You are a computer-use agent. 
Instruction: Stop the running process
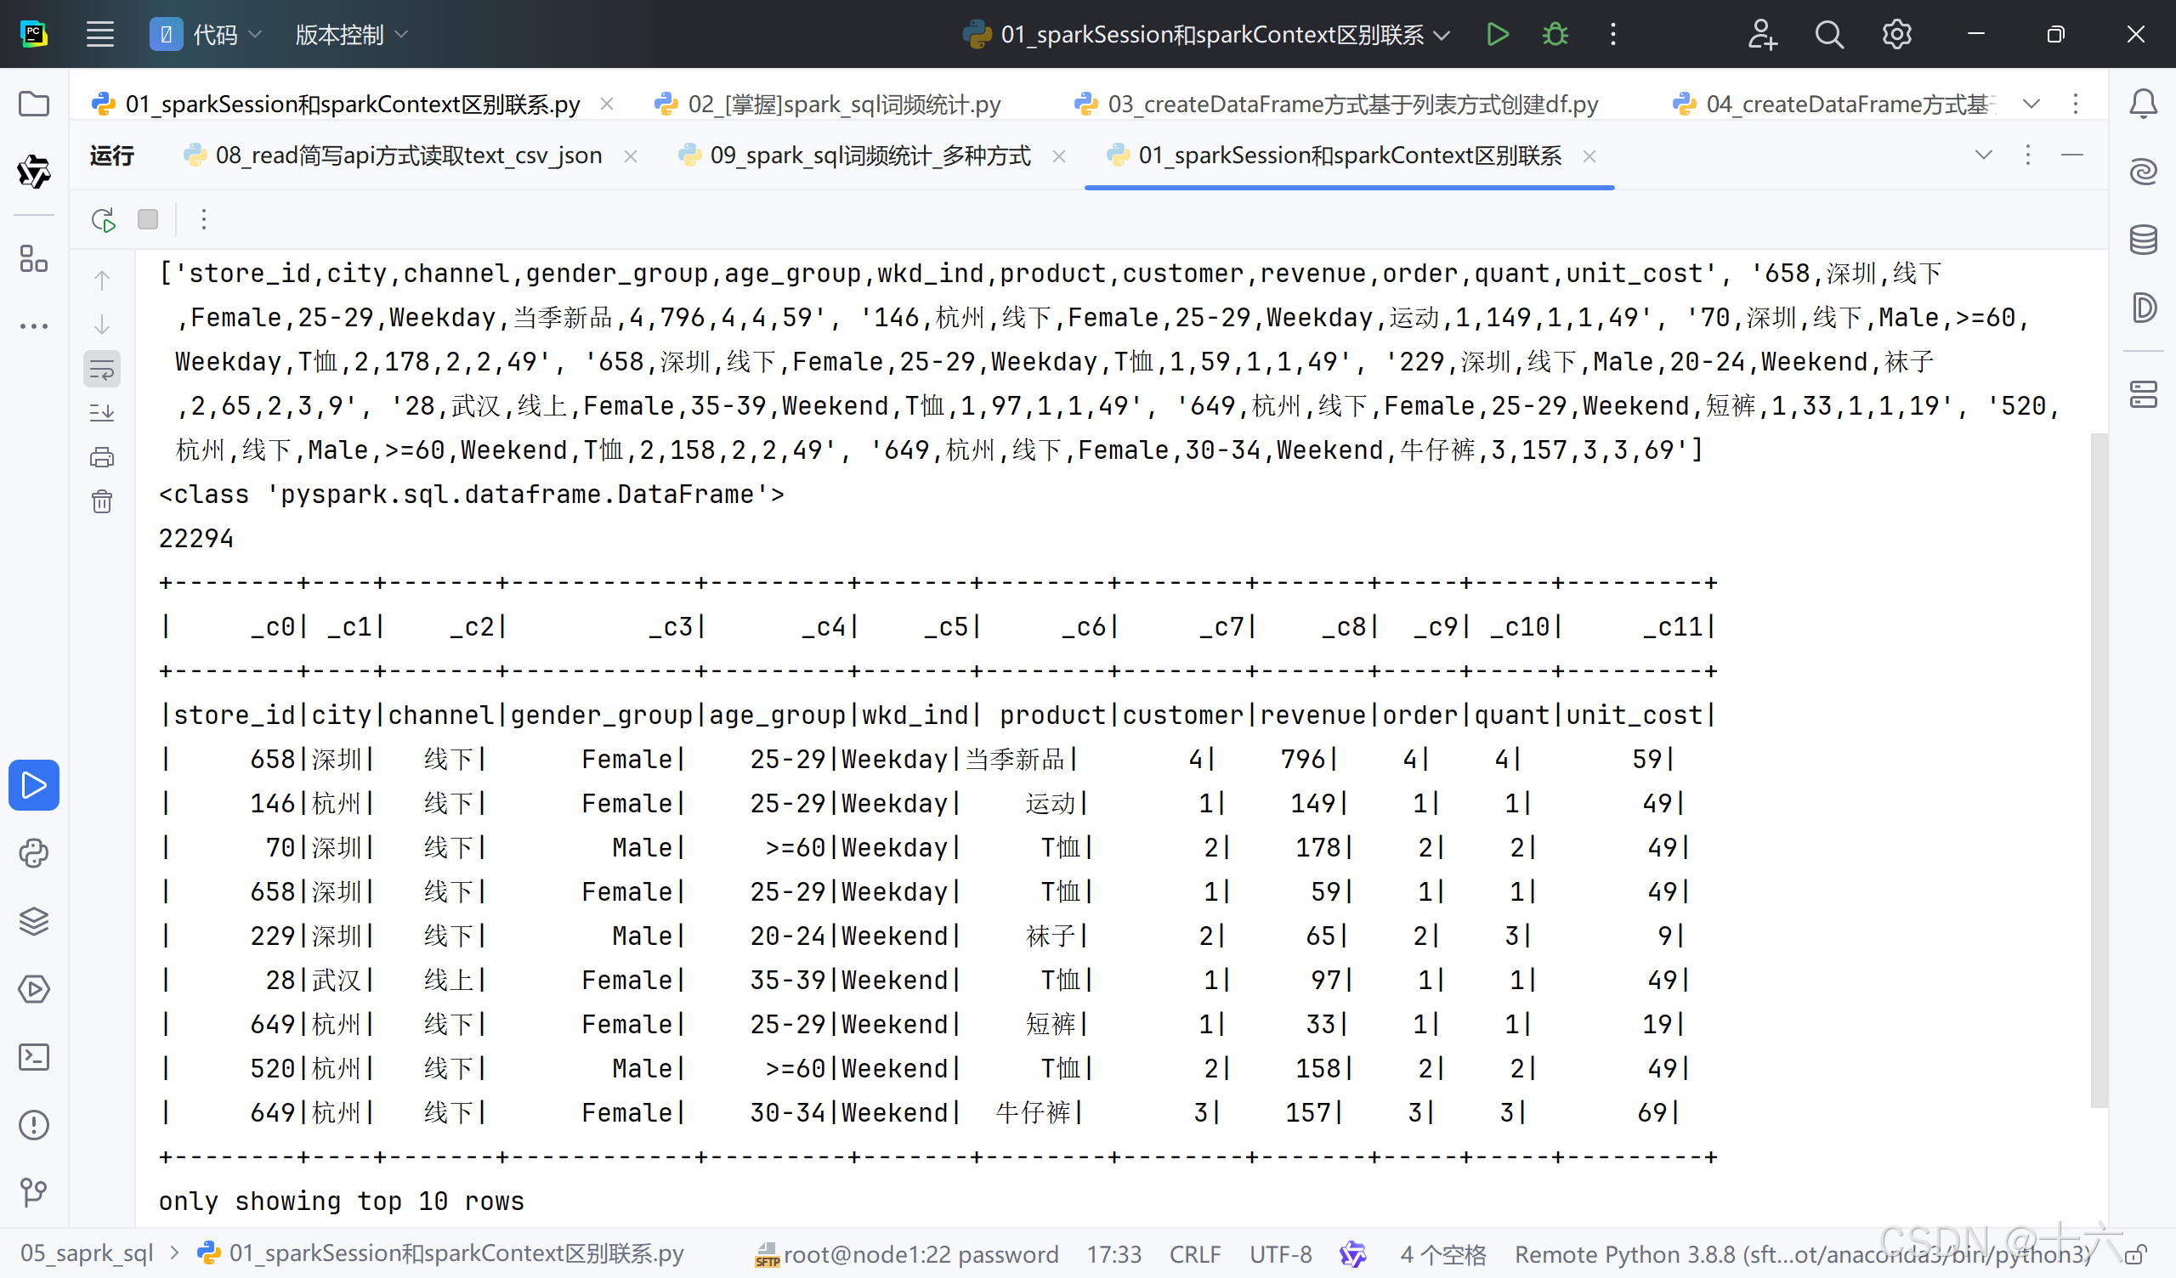point(149,219)
